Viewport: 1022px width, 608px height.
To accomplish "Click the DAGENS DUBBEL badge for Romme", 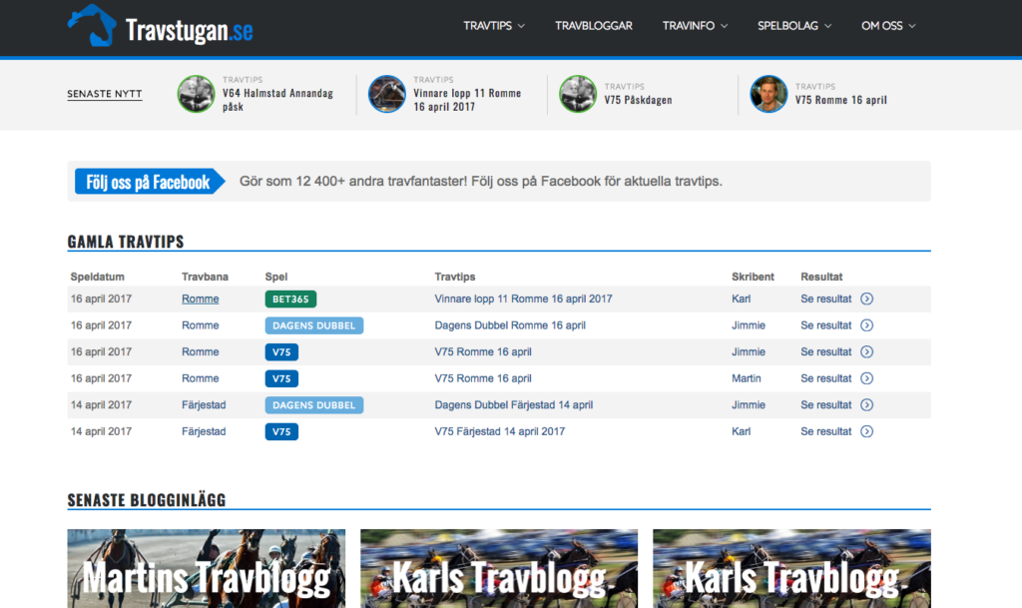I will tap(313, 325).
